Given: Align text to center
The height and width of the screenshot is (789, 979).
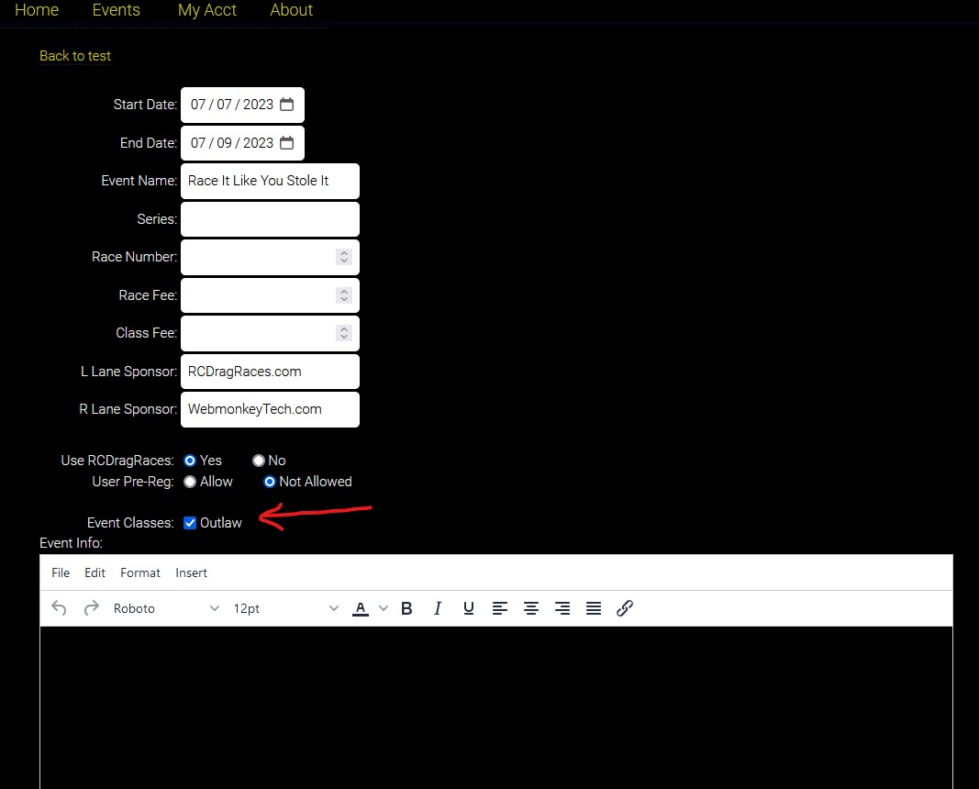Looking at the screenshot, I should (531, 608).
